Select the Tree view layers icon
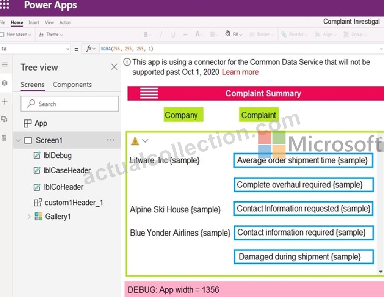This screenshot has width=384, height=297. (5, 83)
